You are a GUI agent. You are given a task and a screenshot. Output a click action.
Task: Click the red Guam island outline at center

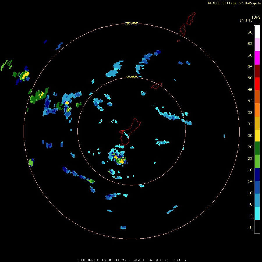[130, 132]
